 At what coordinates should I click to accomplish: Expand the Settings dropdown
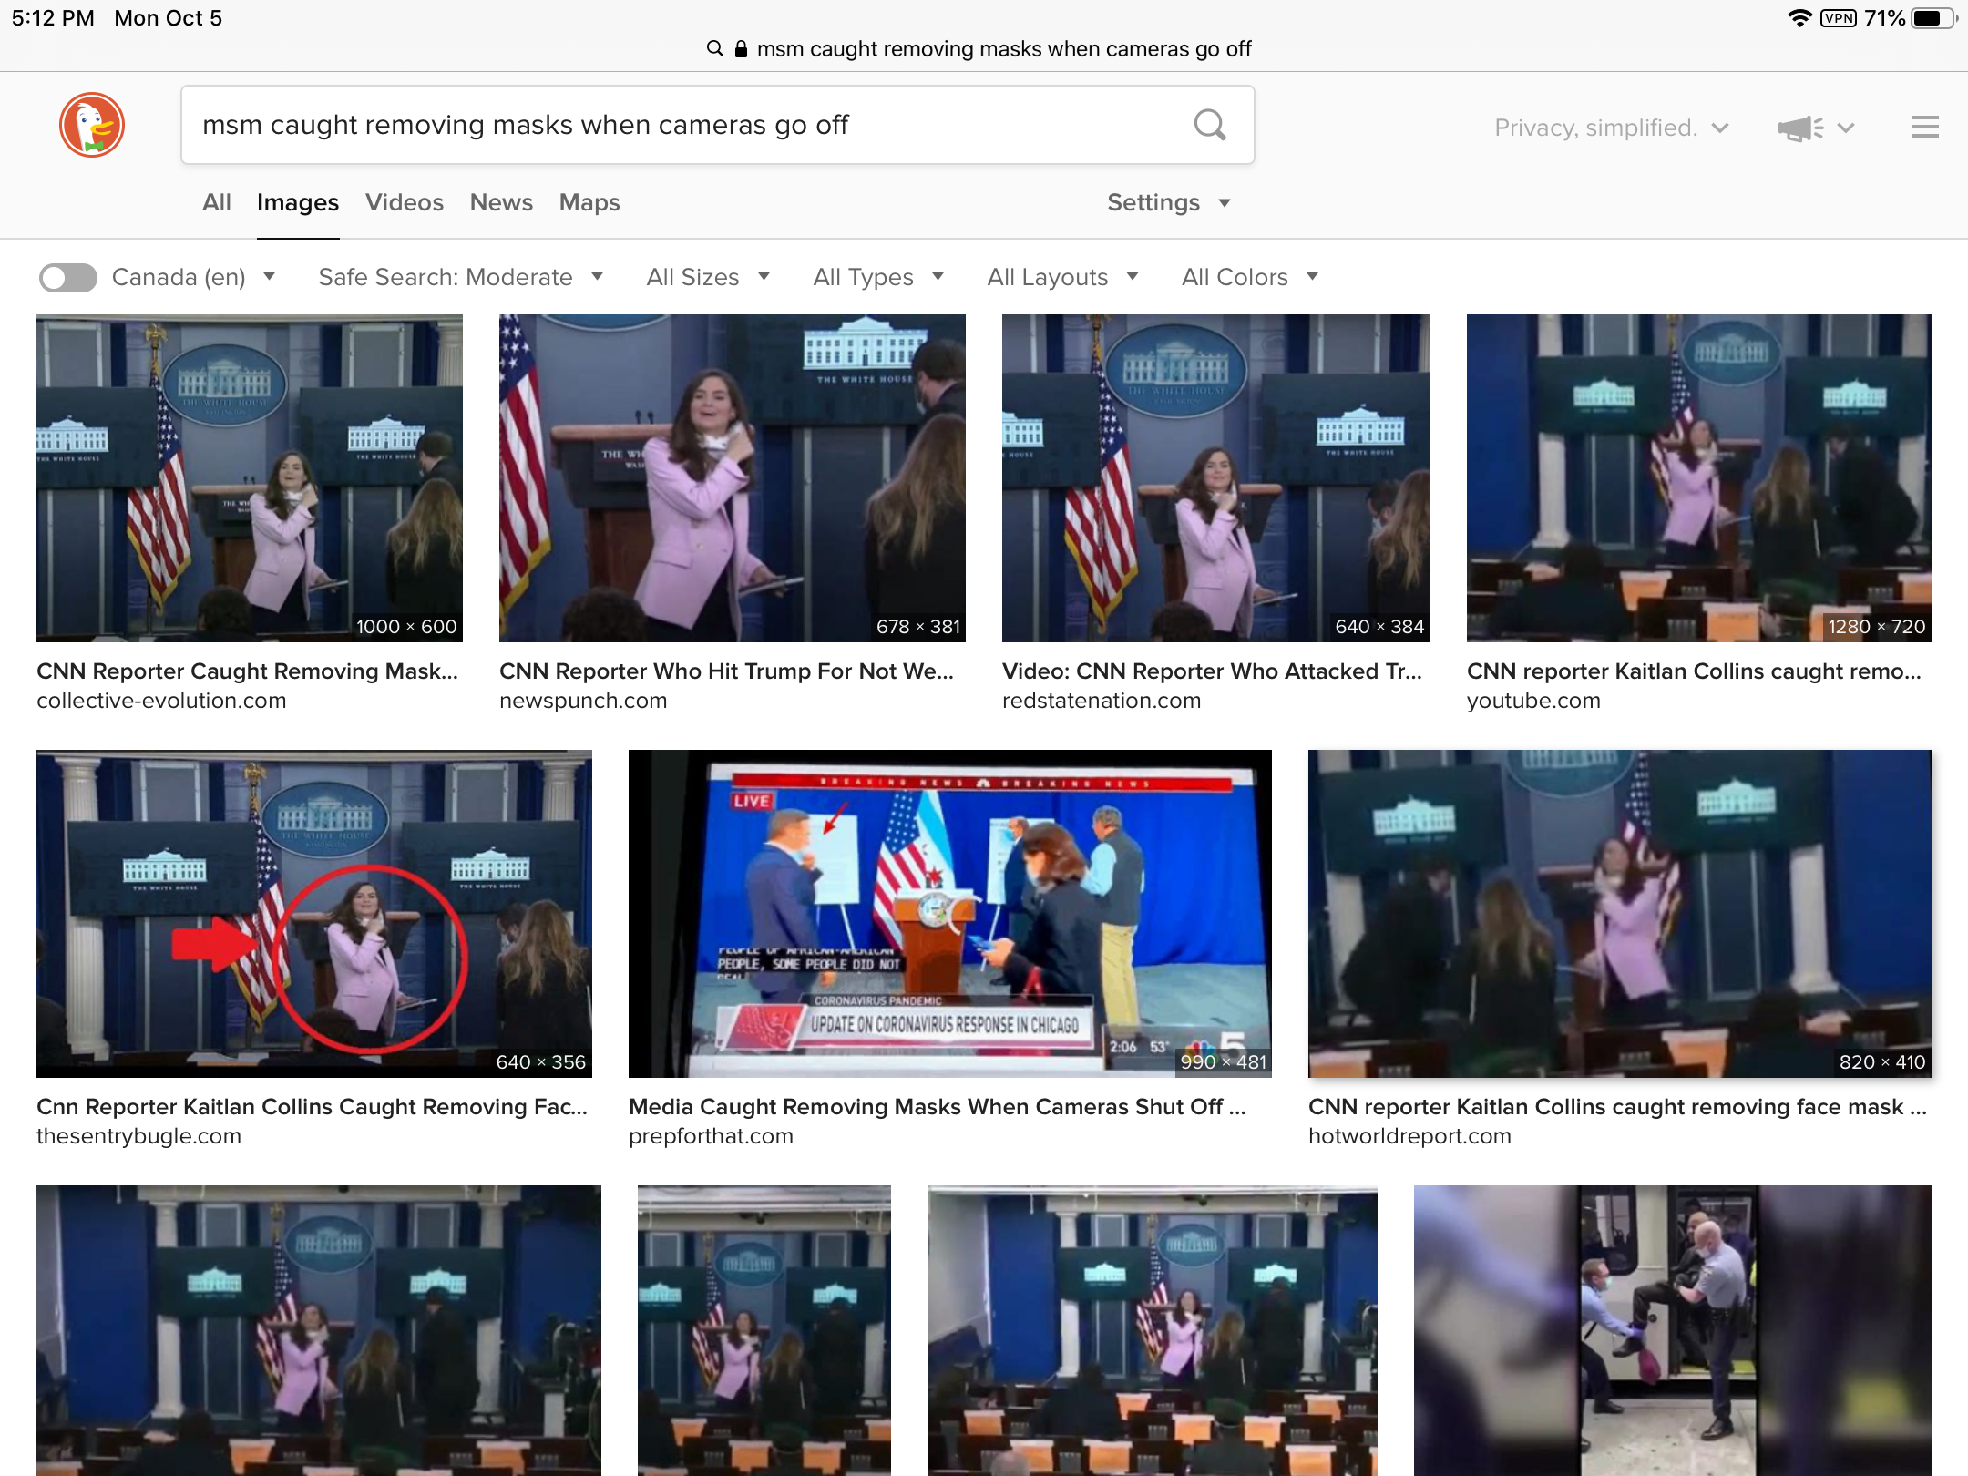tap(1169, 202)
